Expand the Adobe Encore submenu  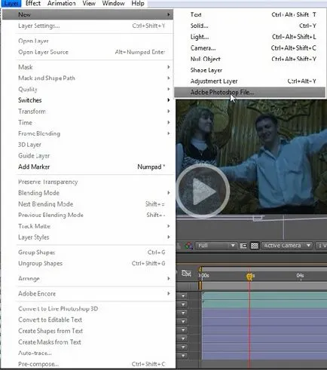pos(87,294)
